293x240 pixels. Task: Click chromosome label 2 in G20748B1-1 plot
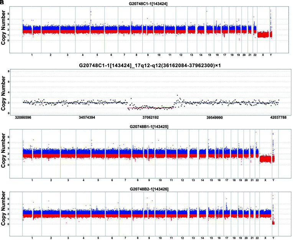click(51, 180)
